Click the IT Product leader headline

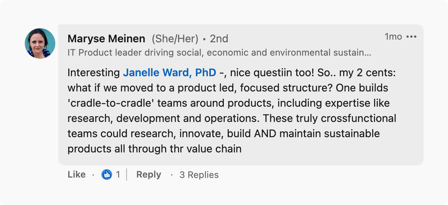coord(219,53)
